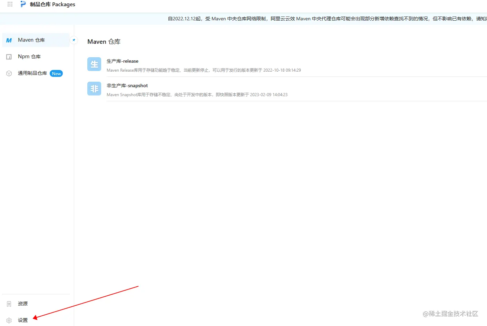The width and height of the screenshot is (487, 326).
Task: Click the Packages logo icon
Action: [x=23, y=4]
